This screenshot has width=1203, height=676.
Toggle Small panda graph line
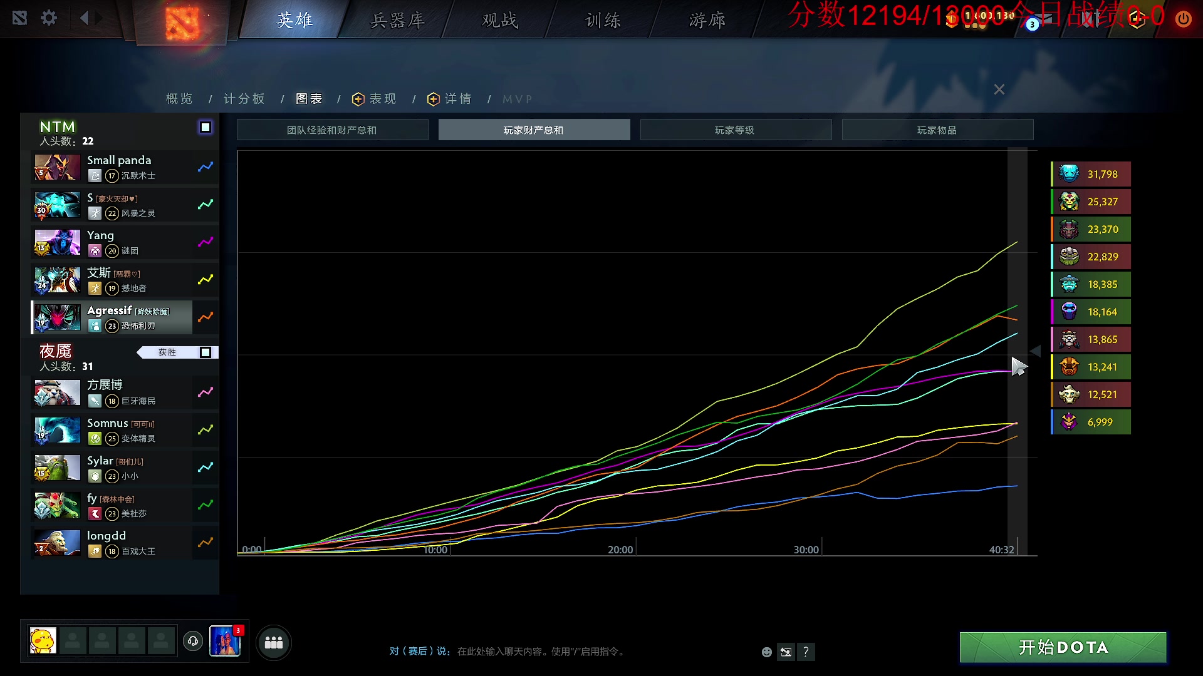(x=206, y=167)
